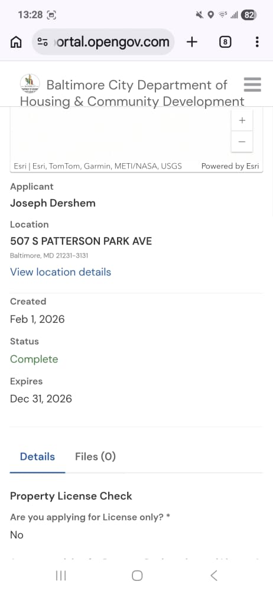The height and width of the screenshot is (591, 273).
Task: Zoom out on the map
Action: [x=242, y=142]
